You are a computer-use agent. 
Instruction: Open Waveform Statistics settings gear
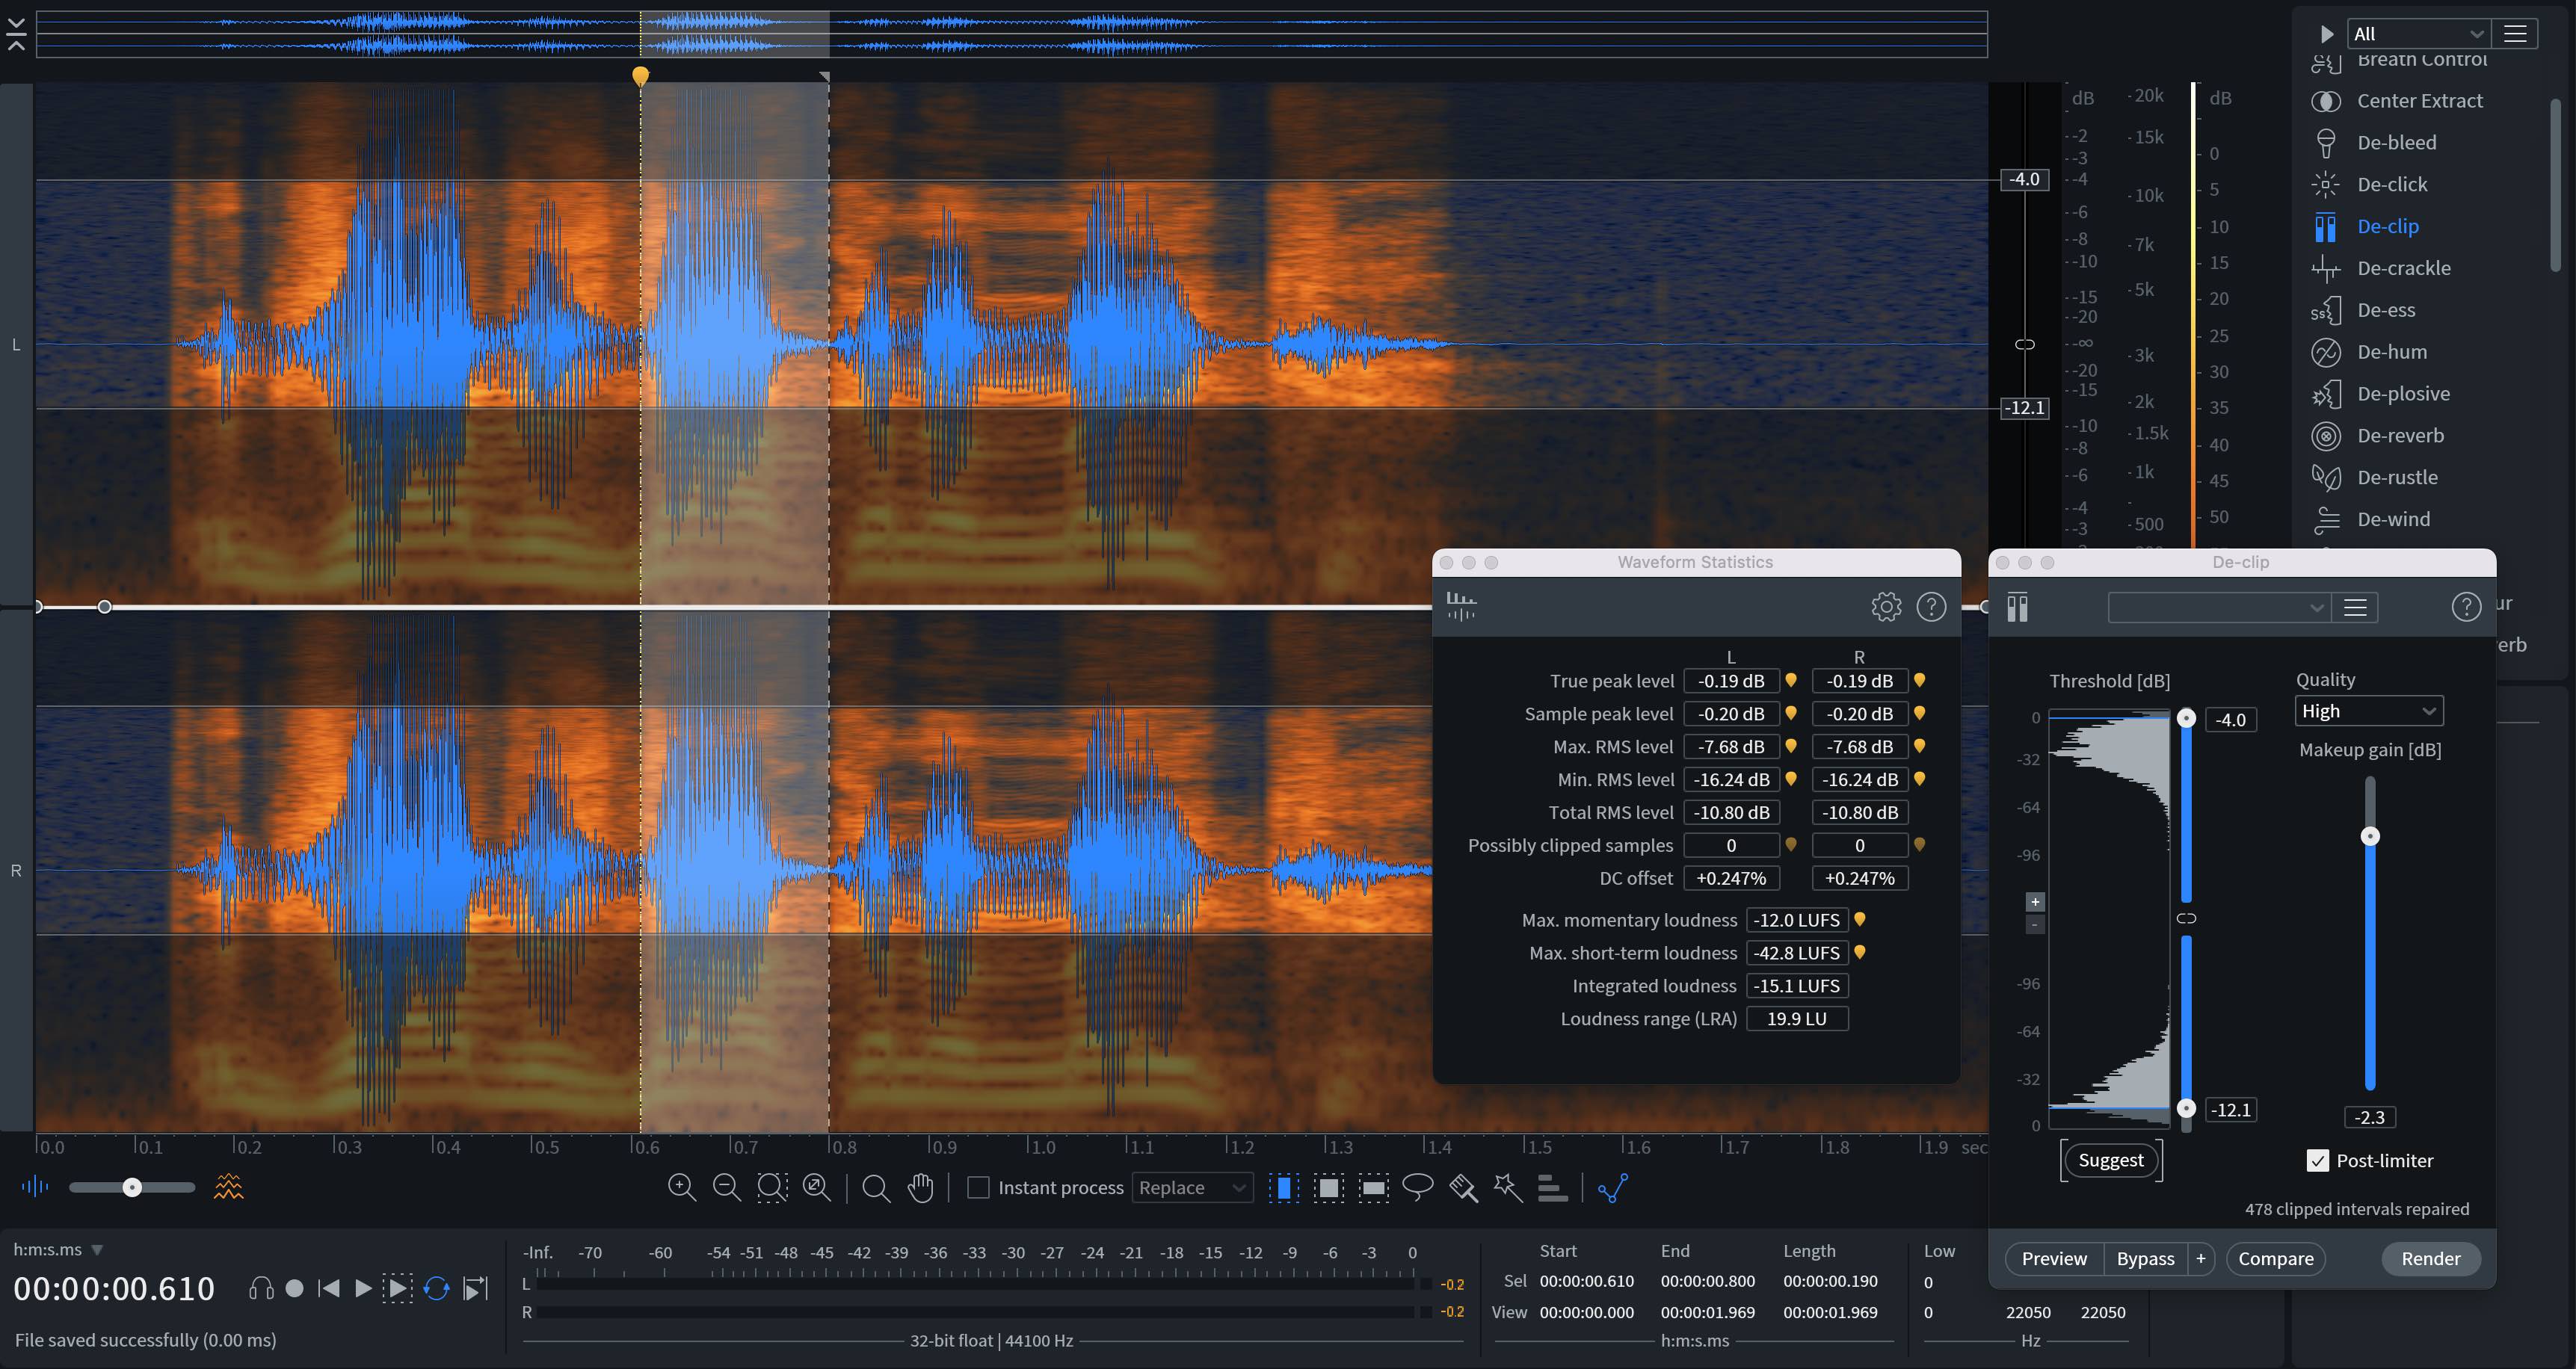click(x=1886, y=606)
